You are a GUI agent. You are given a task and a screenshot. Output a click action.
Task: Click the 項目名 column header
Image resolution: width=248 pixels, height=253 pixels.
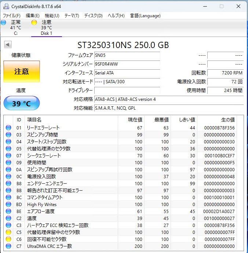[x=72, y=120]
